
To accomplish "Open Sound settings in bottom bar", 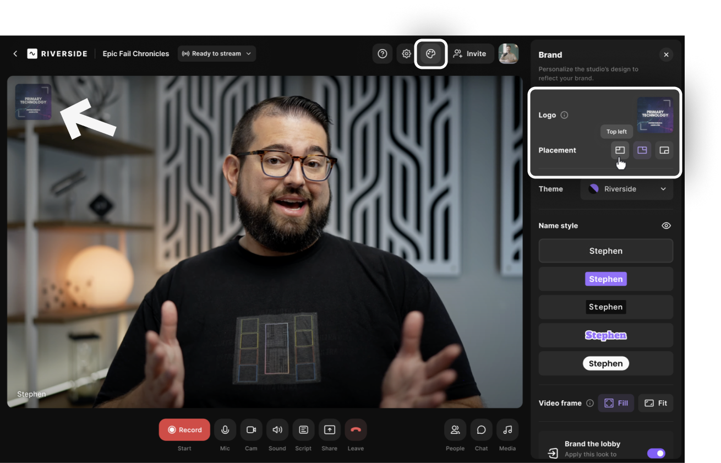I will pyautogui.click(x=277, y=430).
